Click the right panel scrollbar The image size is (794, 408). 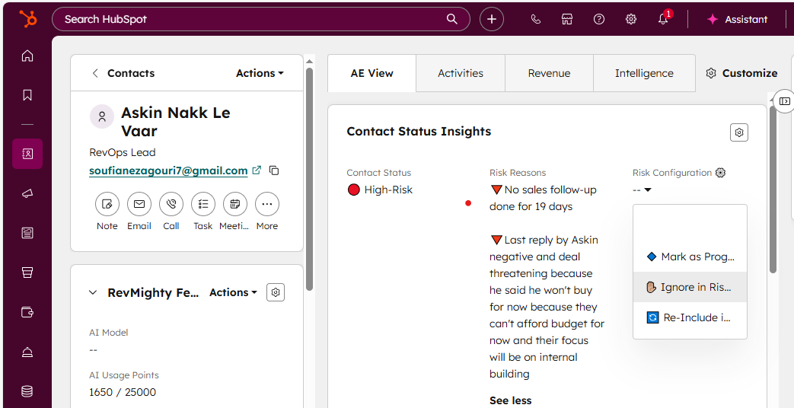pos(773,190)
